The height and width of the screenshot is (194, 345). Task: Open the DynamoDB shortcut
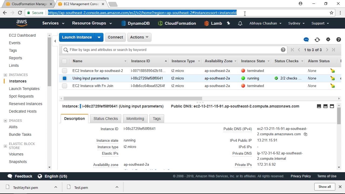(135, 23)
